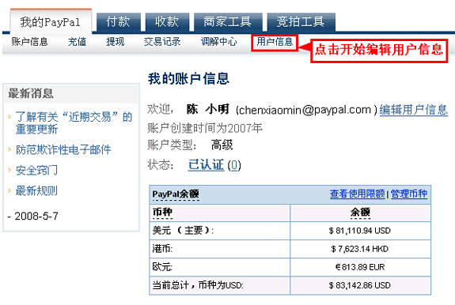The height and width of the screenshot is (305, 455).
Task: Open the 提现 submenu item
Action: [x=116, y=42]
